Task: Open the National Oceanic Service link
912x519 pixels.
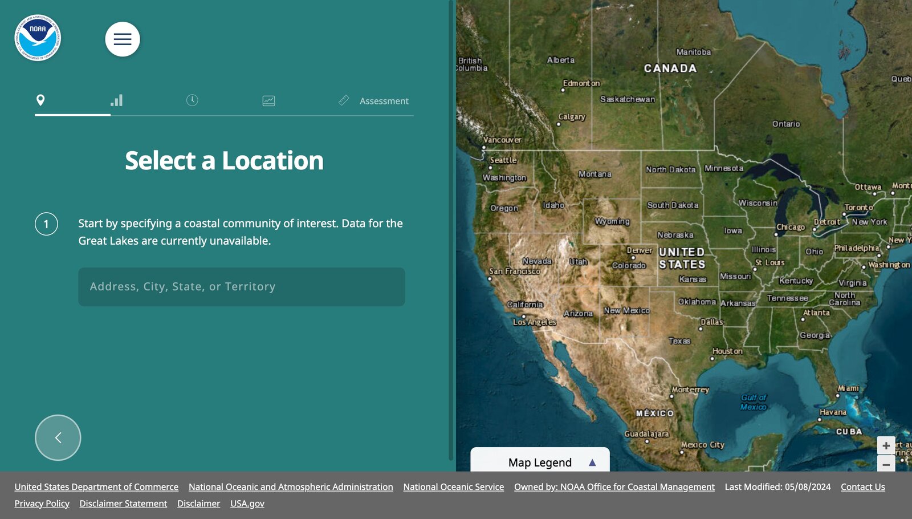Action: pos(453,486)
